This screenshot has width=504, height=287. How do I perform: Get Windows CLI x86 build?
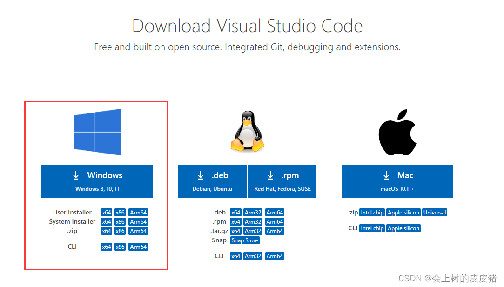point(120,247)
